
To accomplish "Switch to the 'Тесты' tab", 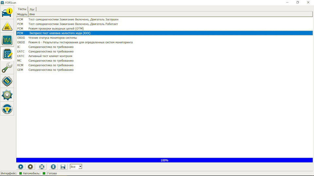I will tap(22, 9).
